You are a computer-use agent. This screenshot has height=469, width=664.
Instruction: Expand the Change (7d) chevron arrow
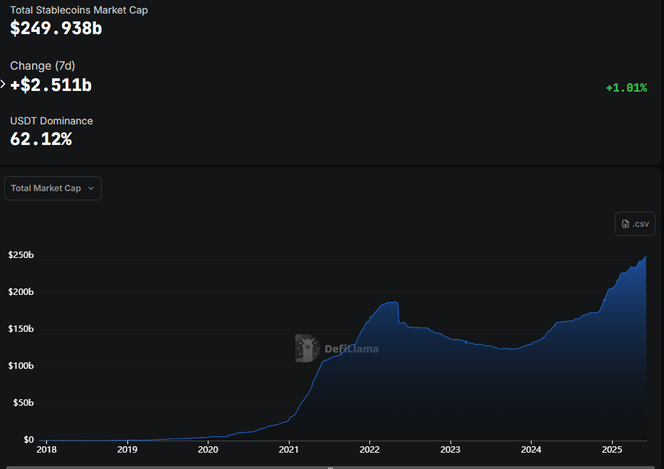click(x=4, y=85)
